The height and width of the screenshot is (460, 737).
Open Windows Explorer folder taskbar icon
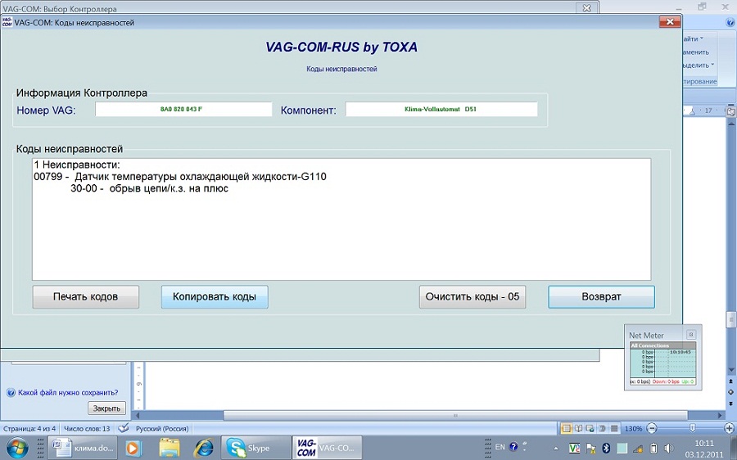[169, 448]
